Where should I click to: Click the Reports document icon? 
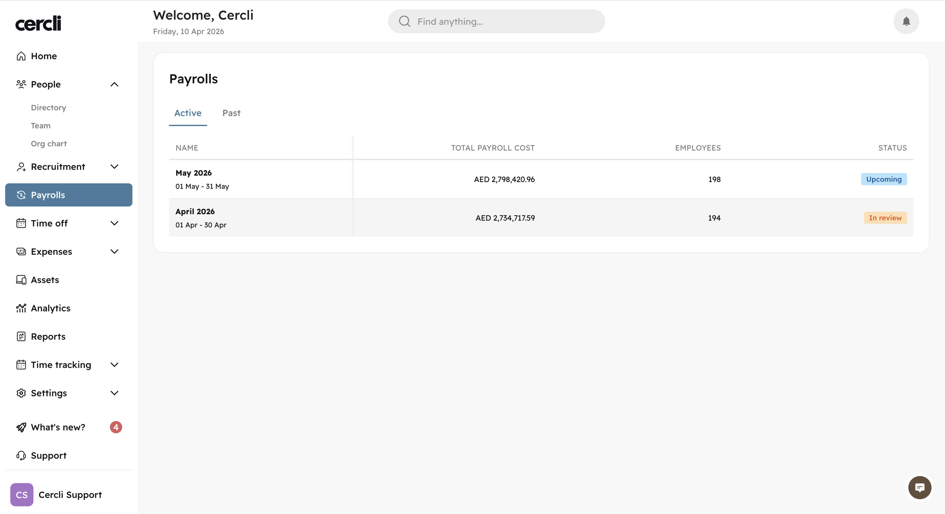[21, 336]
